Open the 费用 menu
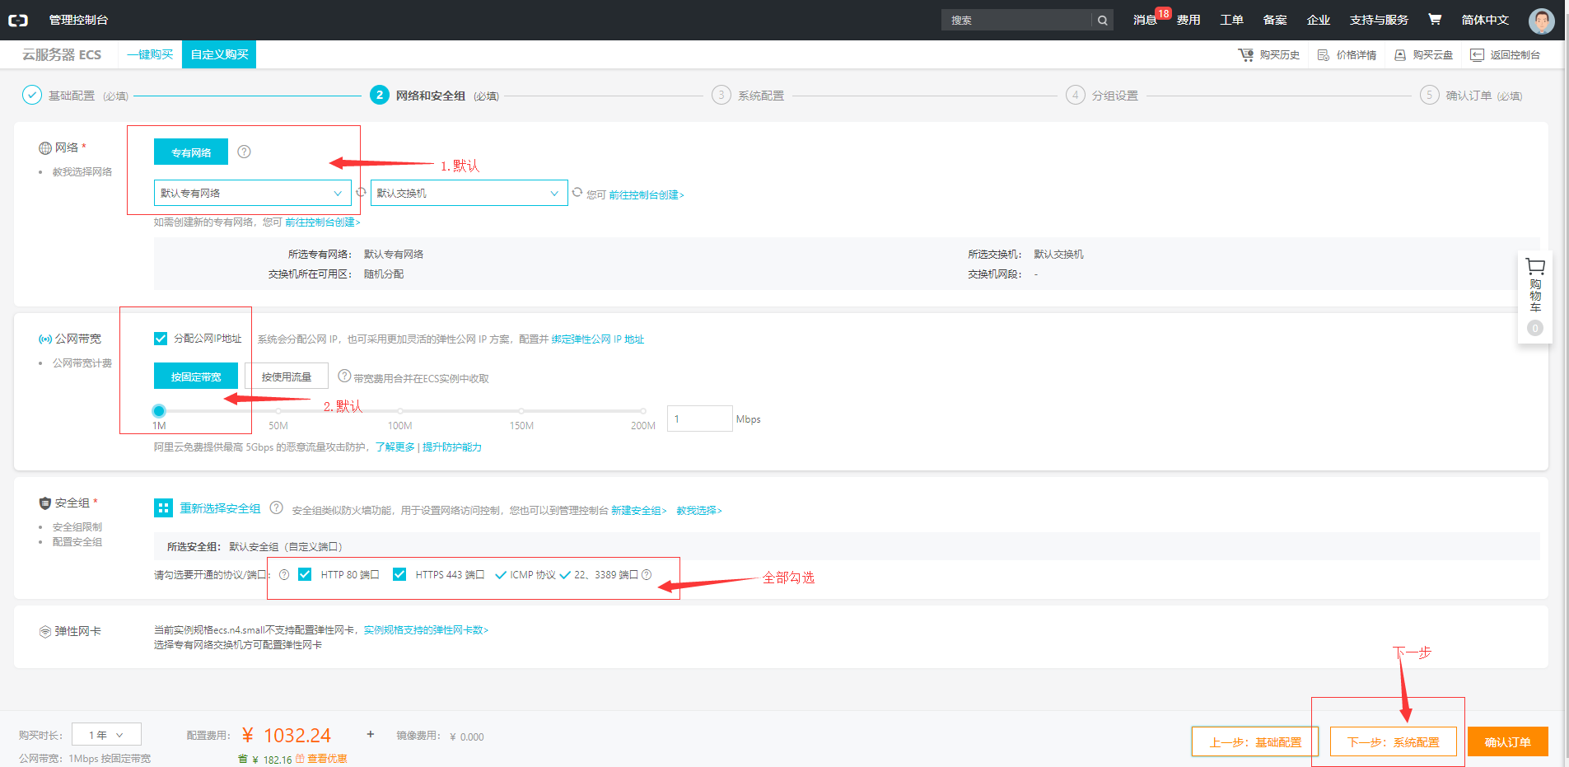The image size is (1569, 767). pos(1188,20)
